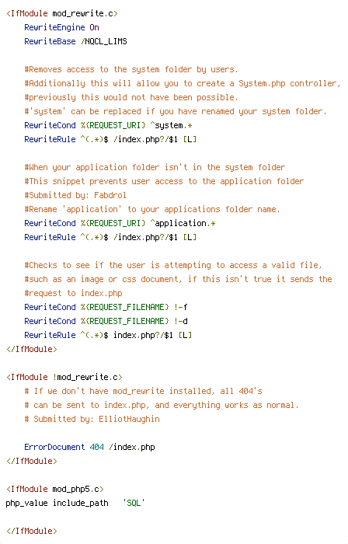Click the '# Submitted by: ElliotHaughin' comment
Viewport: 348px width, 544px height.
92,419
